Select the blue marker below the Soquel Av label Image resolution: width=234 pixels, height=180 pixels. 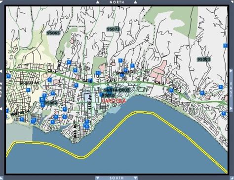click(28, 90)
